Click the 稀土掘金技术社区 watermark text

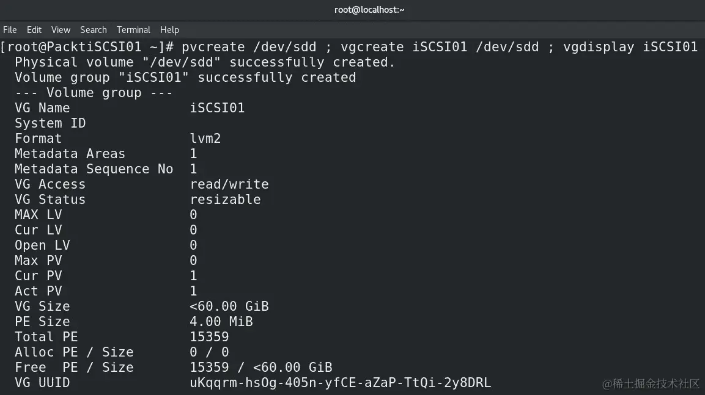650,385
